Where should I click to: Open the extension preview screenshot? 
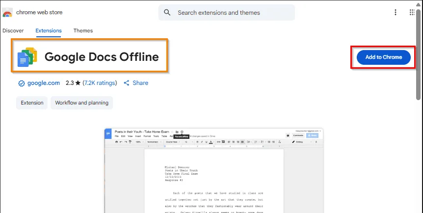pyautogui.click(x=213, y=171)
